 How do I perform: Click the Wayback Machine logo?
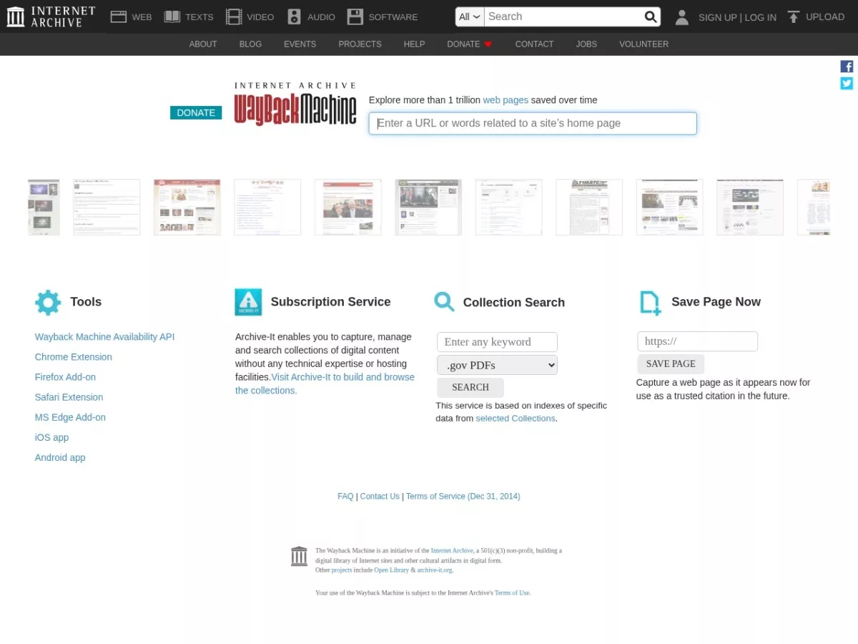(x=295, y=104)
